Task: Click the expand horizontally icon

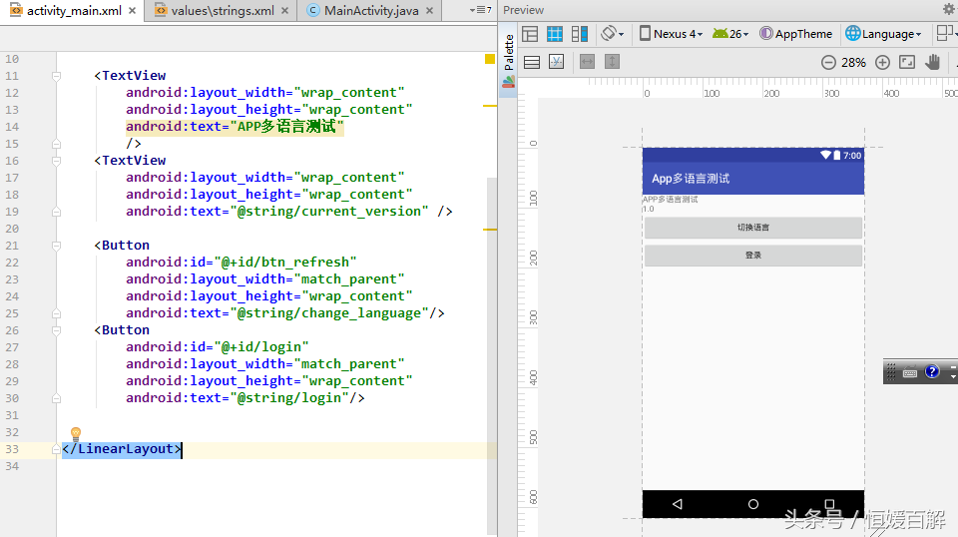Action: pos(587,62)
